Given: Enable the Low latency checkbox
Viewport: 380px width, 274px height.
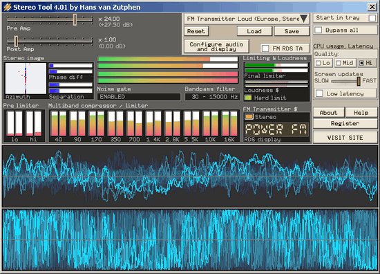Looking at the screenshot, I should 319,93.
